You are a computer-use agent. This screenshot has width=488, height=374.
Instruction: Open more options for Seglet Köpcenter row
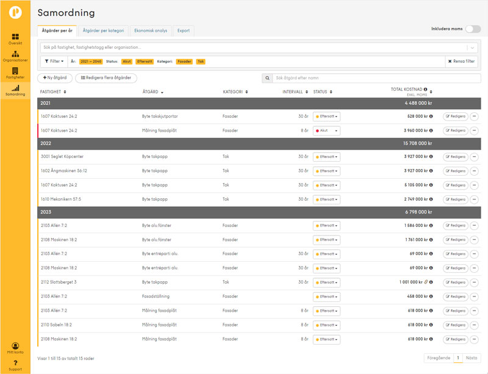(x=474, y=157)
